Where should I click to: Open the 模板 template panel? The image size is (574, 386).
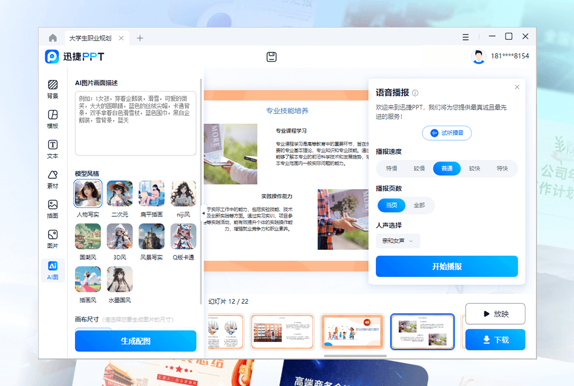click(x=53, y=119)
